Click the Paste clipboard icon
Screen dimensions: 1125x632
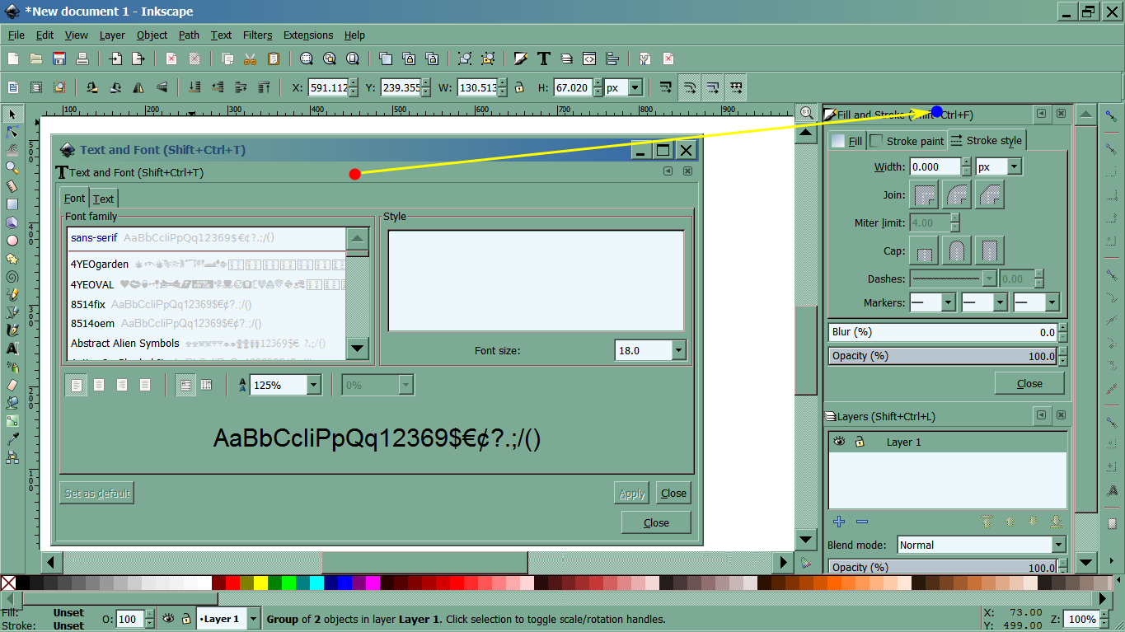tap(274, 59)
